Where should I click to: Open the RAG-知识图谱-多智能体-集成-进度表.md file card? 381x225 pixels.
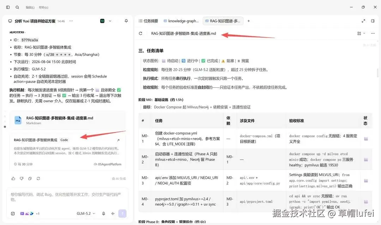pyautogui.click(x=67, y=120)
